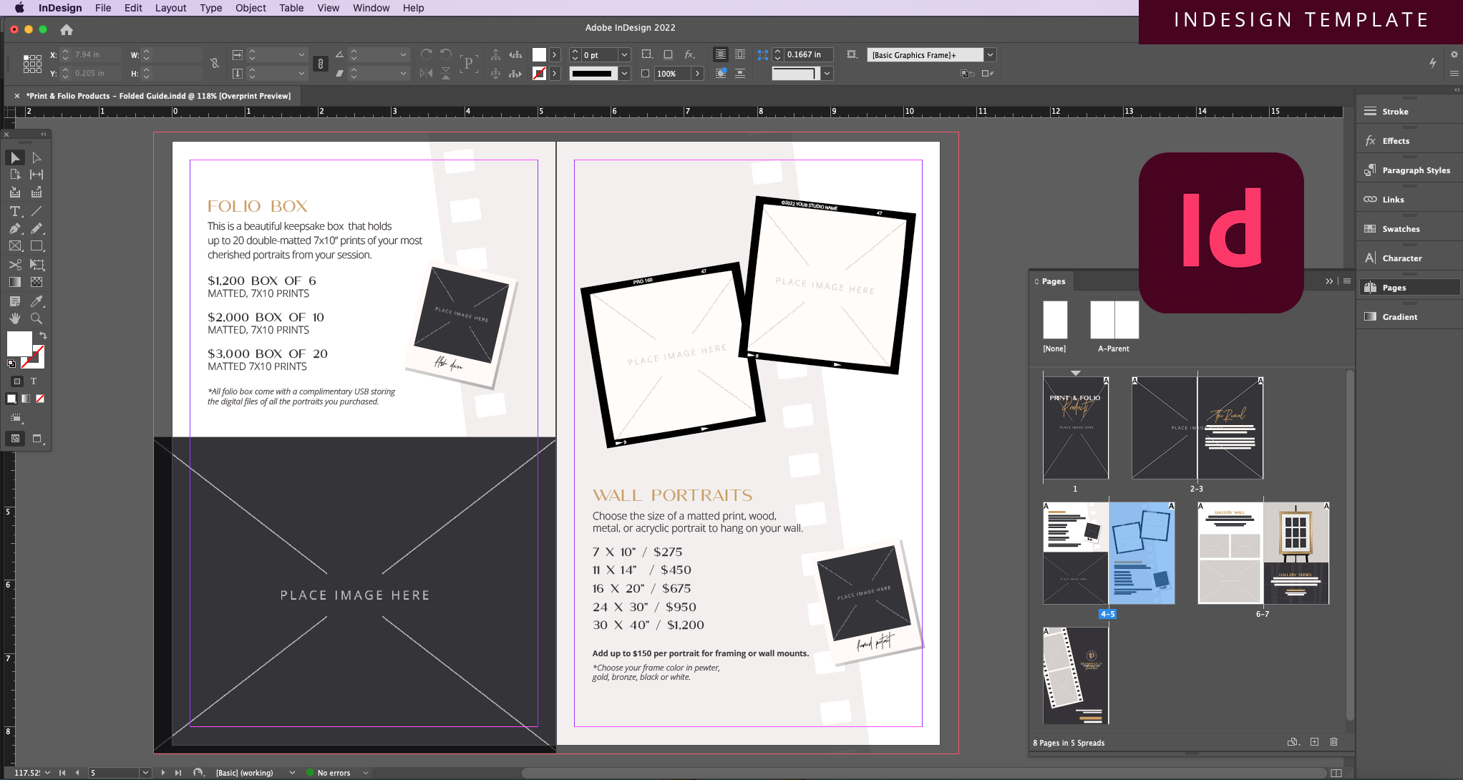Create a new page in Pages panel
This screenshot has width=1463, height=780.
pyautogui.click(x=1314, y=742)
